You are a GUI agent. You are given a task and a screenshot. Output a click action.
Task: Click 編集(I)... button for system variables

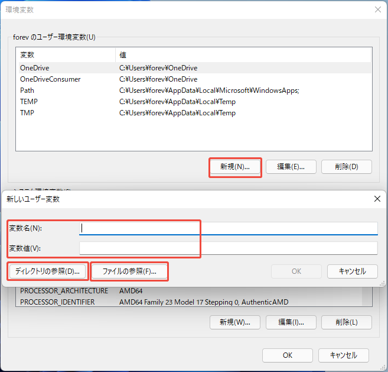click(291, 322)
